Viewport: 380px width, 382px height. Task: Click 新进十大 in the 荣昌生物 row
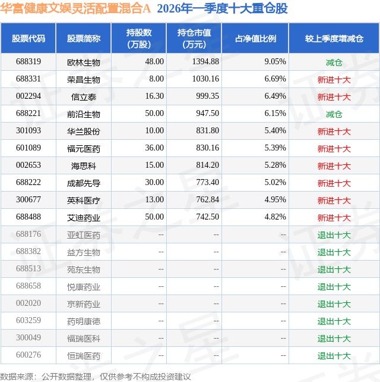(334, 80)
